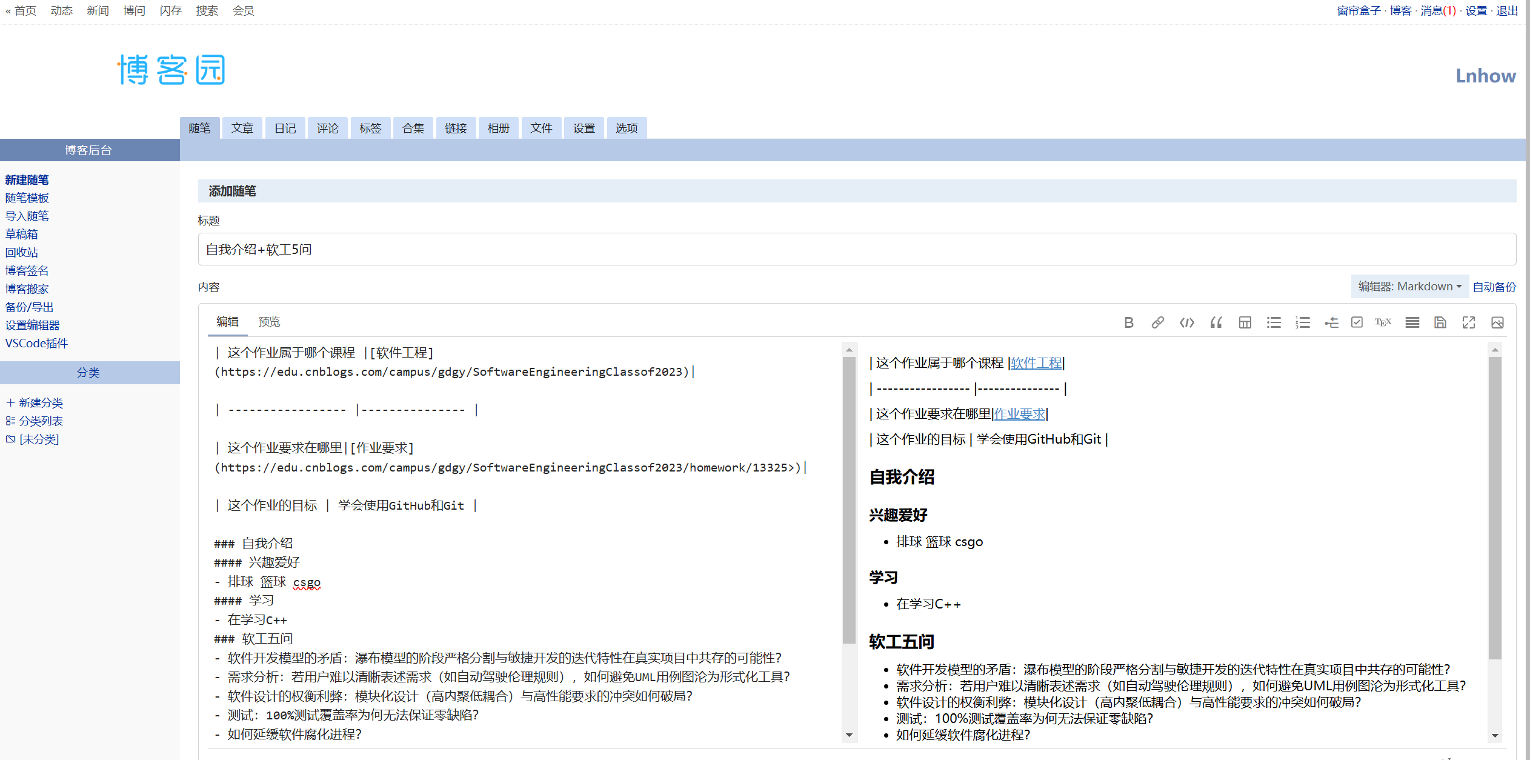Viewport: 1530px width, 760px height.
Task: Insert task checkbox from toolbar
Action: [x=1357, y=322]
